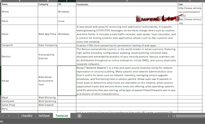Select column A header
This screenshot has height=124, width=205.
20,1
